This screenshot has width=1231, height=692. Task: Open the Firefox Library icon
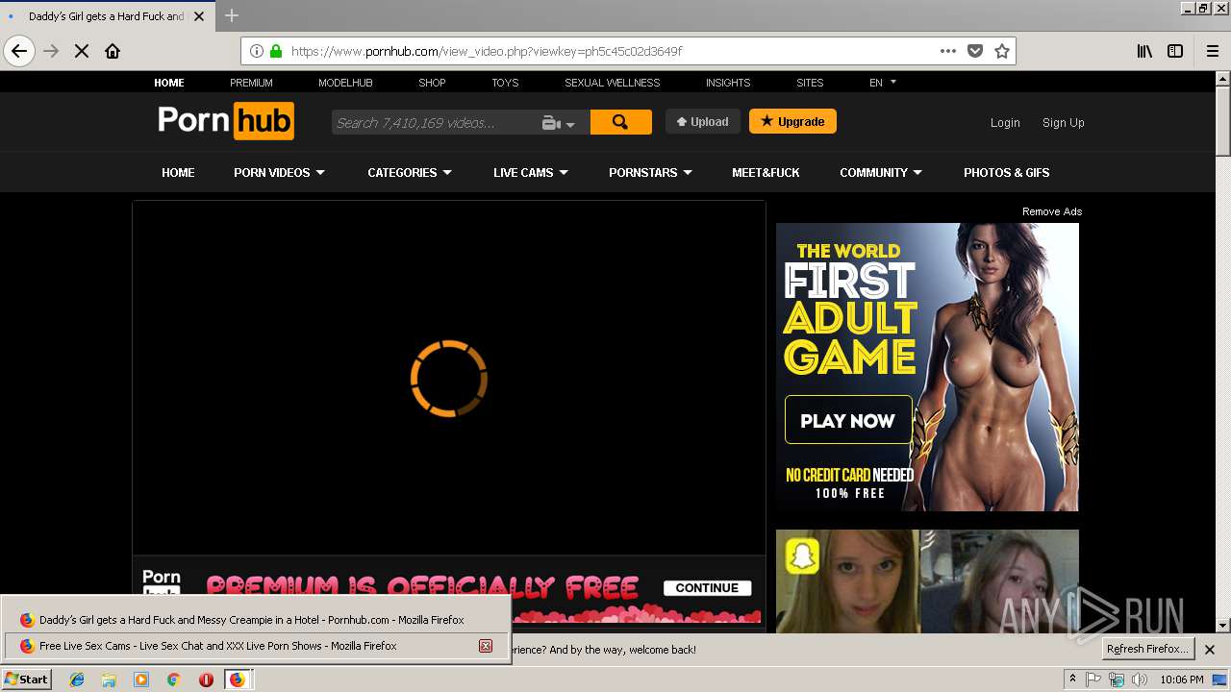pos(1144,51)
